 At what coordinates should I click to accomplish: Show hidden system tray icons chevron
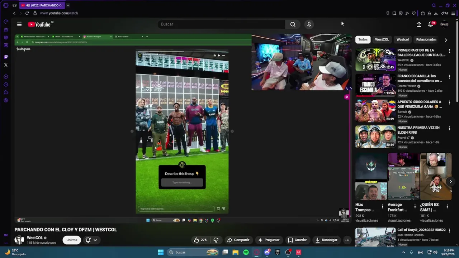(x=403, y=252)
